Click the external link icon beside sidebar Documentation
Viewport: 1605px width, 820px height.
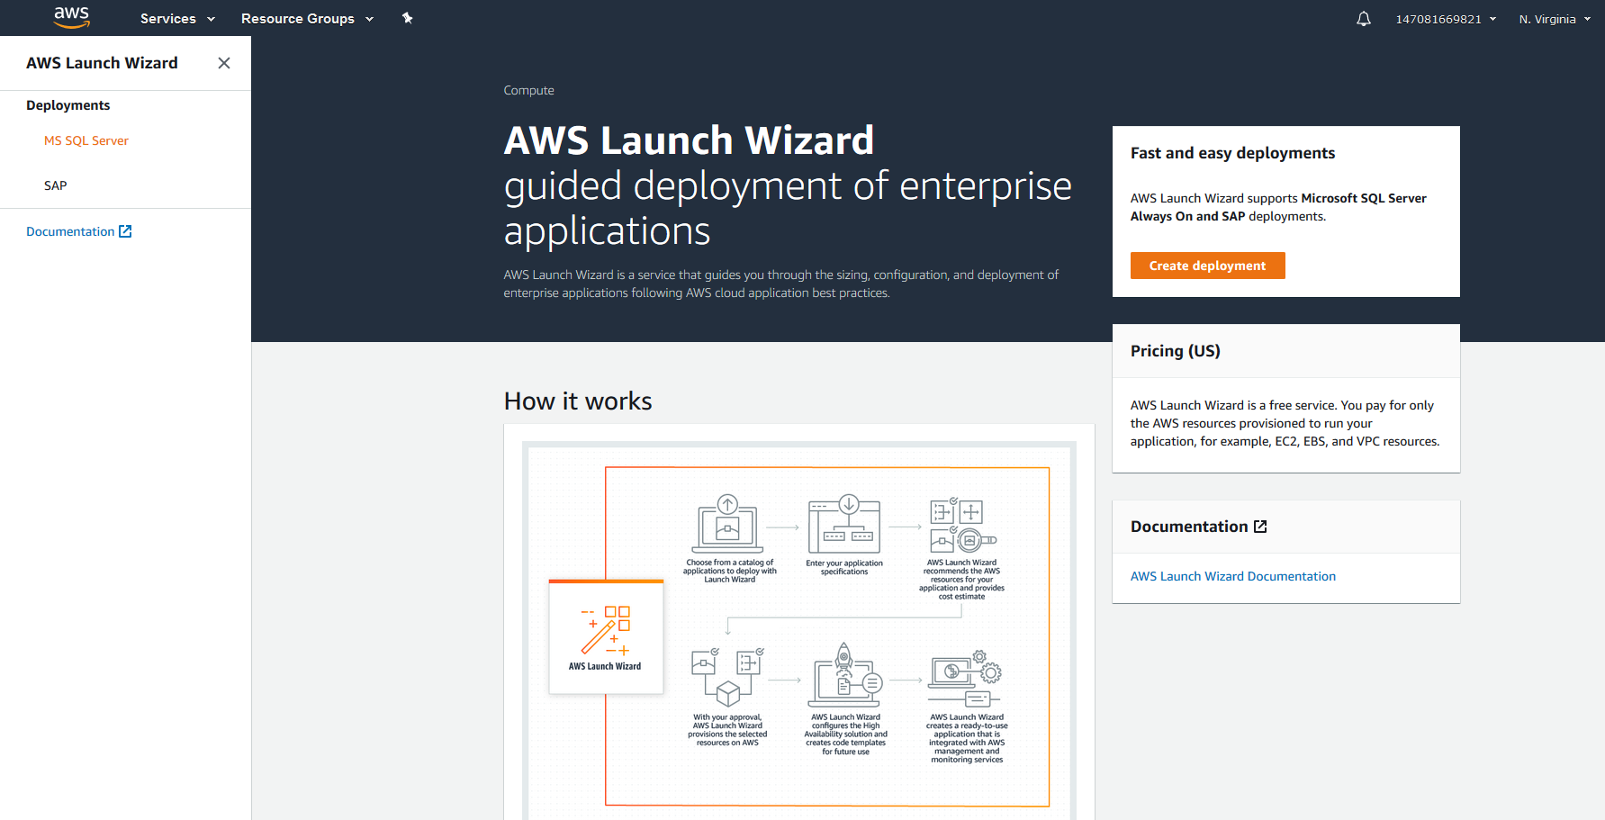126,231
